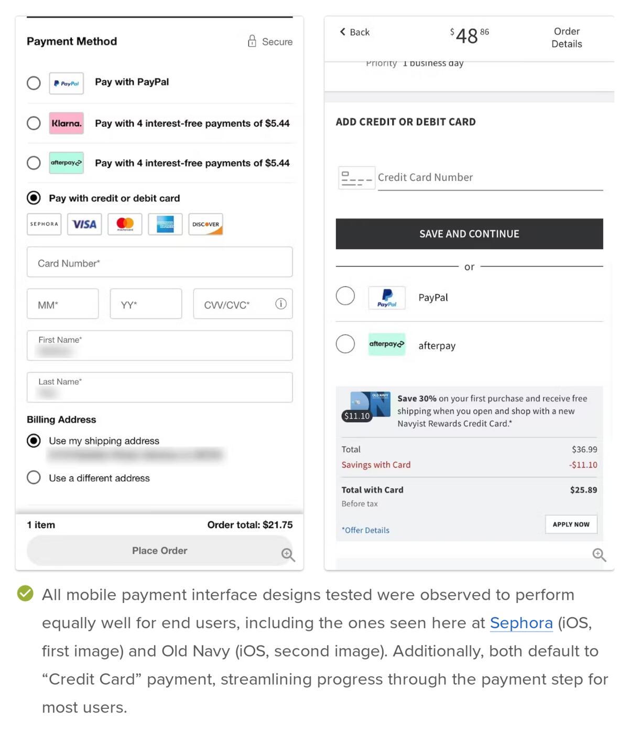
Task: Zoom the Sephora checkout image
Action: (x=288, y=554)
